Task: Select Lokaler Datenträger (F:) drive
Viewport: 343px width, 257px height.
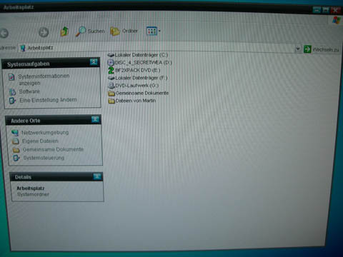Action: tap(138, 78)
